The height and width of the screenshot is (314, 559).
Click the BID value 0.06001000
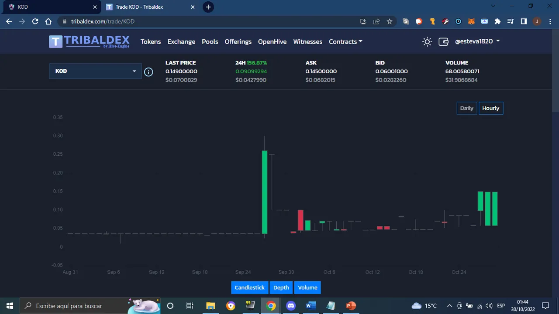tap(391, 72)
